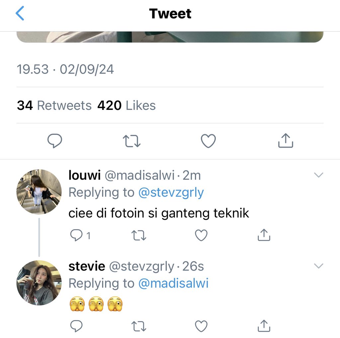Image resolution: width=340 pixels, height=338 pixels.
Task: View the 420 Likes list
Action: click(127, 105)
